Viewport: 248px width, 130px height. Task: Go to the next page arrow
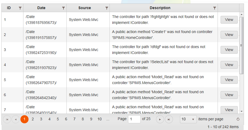coord(160,119)
